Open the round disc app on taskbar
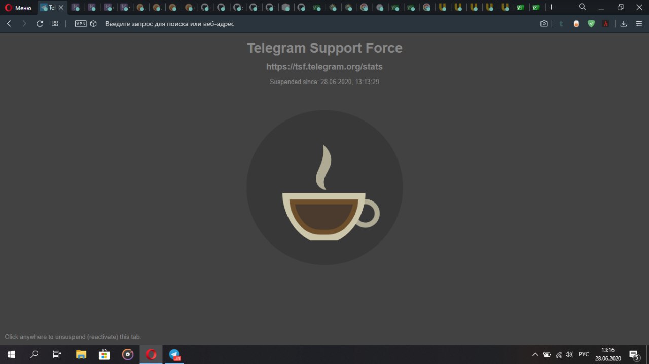 click(x=128, y=354)
